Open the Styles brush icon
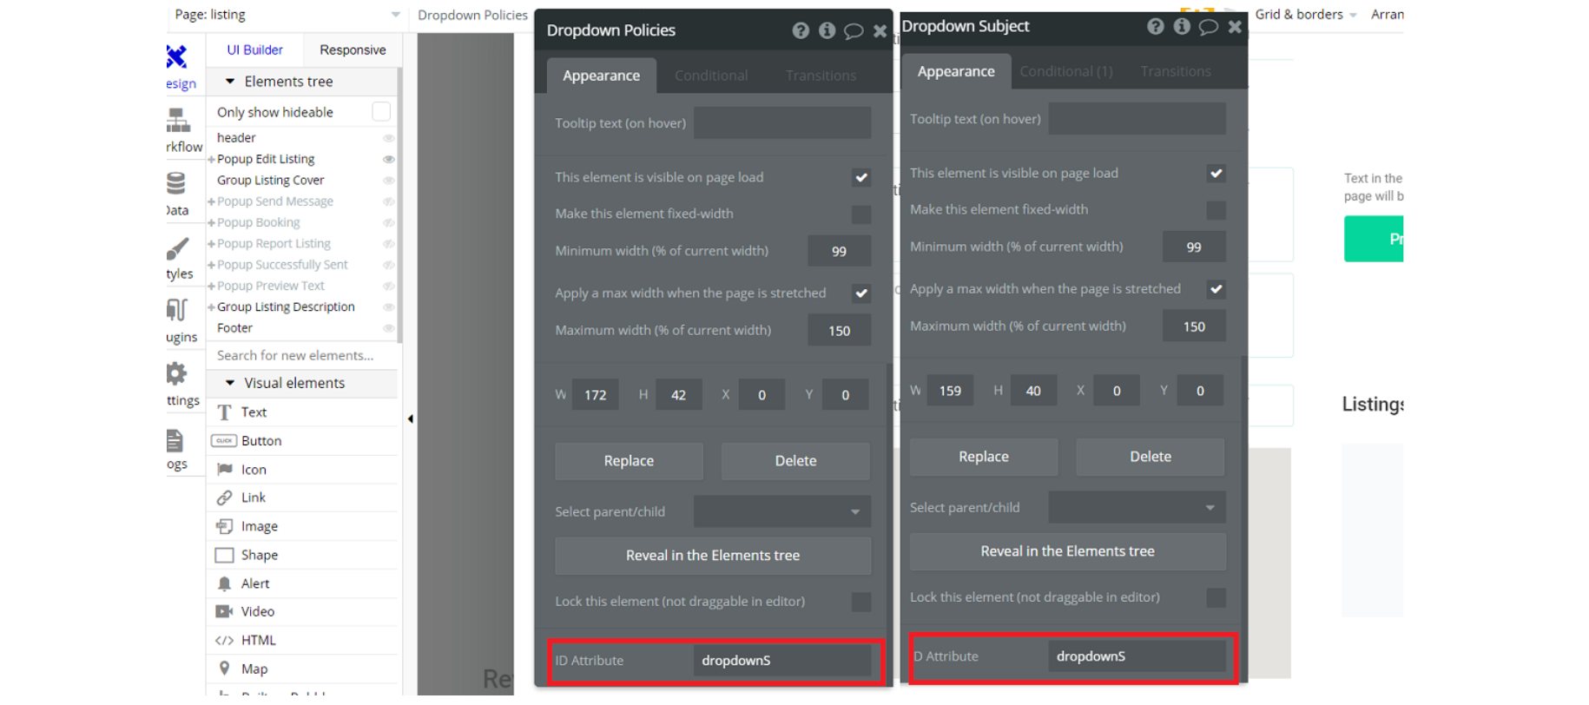The height and width of the screenshot is (705, 1589). click(177, 248)
